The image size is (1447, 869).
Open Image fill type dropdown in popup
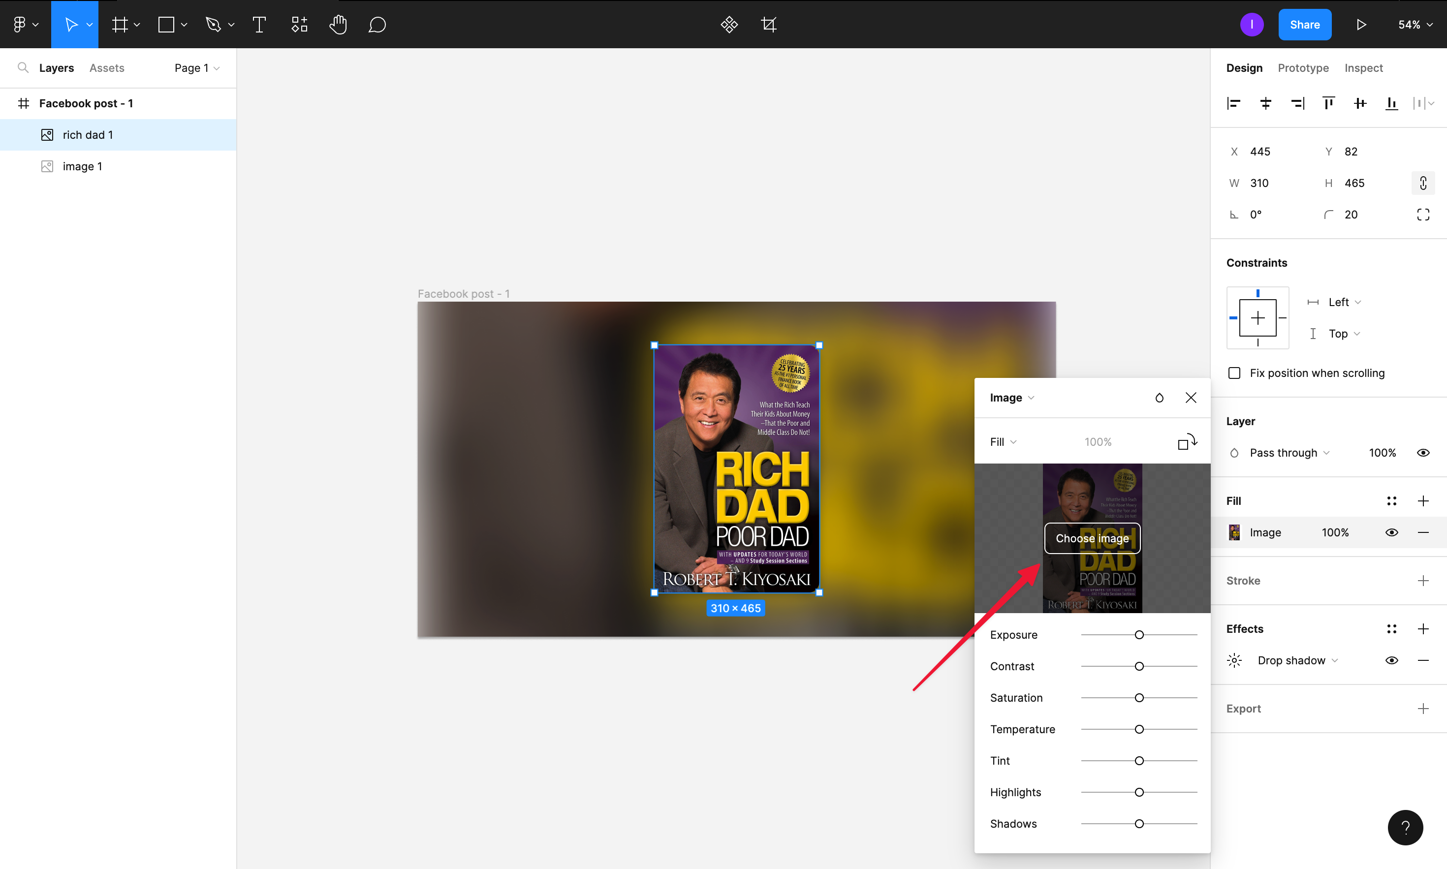pyautogui.click(x=1011, y=398)
